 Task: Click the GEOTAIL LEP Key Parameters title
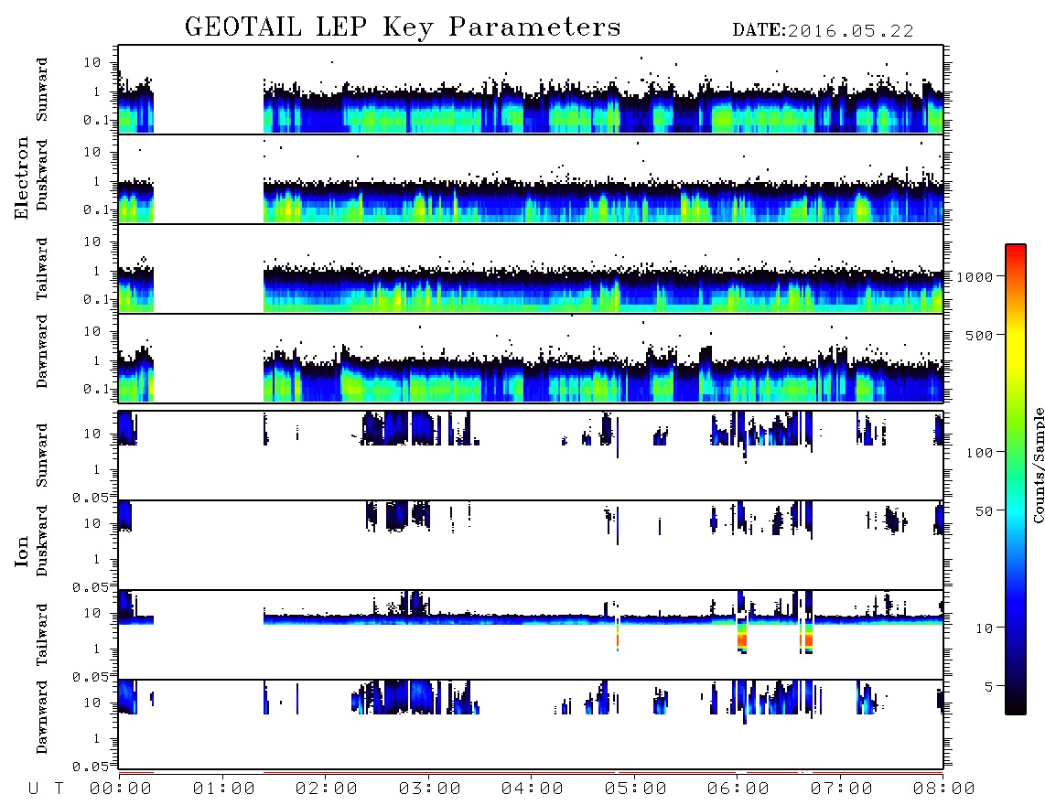click(x=403, y=28)
